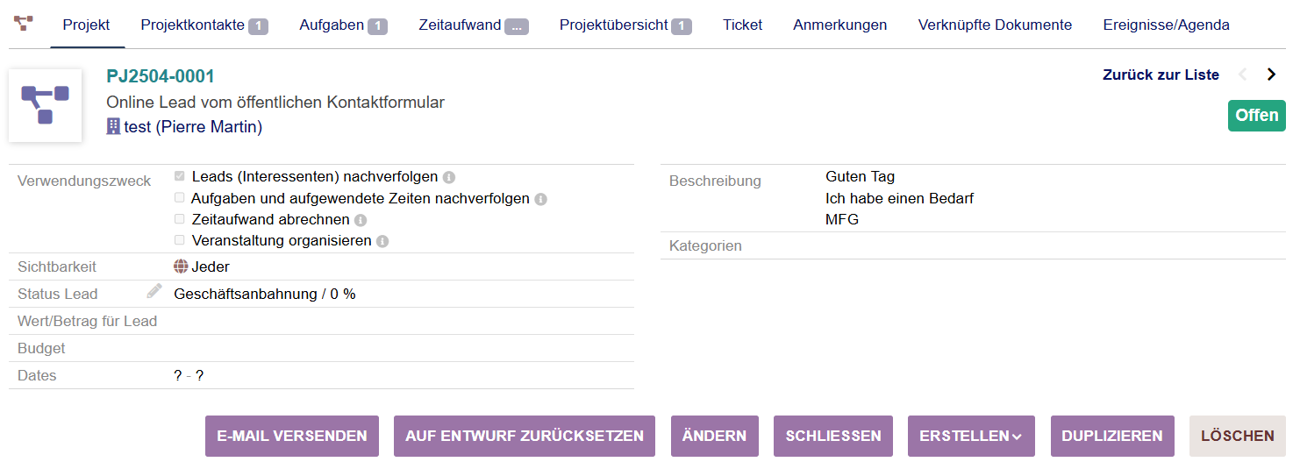Click info icon beside Aufgaben und aufgewendete Zeiten

[541, 199]
